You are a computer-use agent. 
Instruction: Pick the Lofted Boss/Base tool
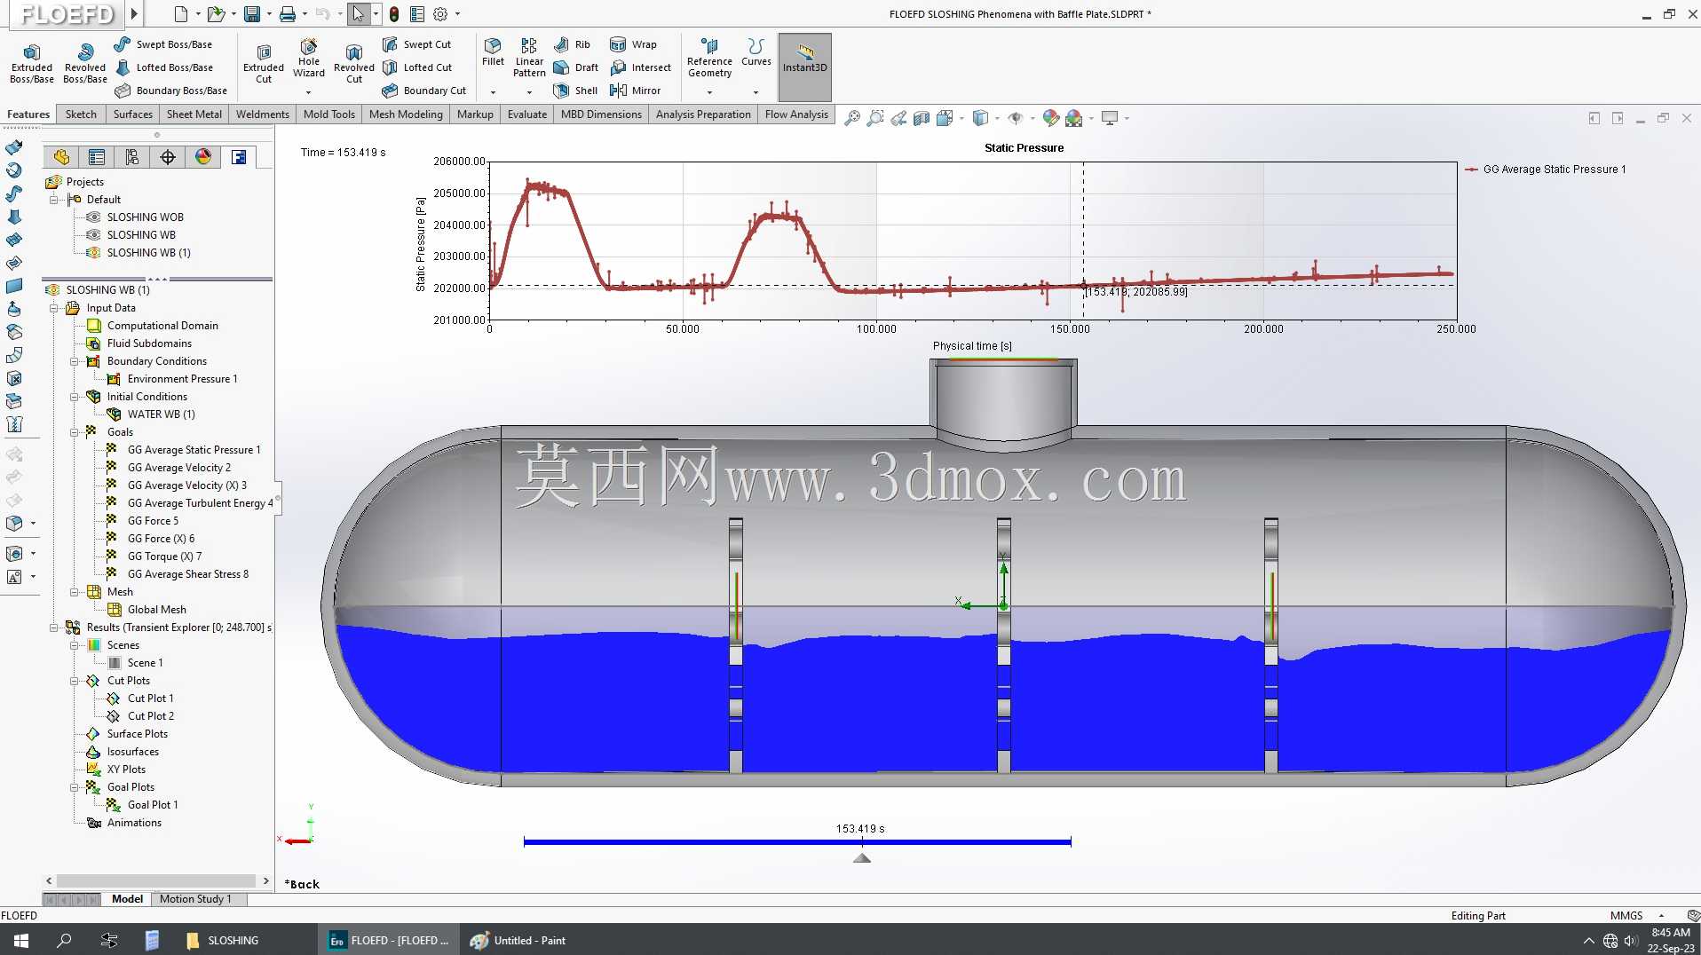[x=163, y=67]
